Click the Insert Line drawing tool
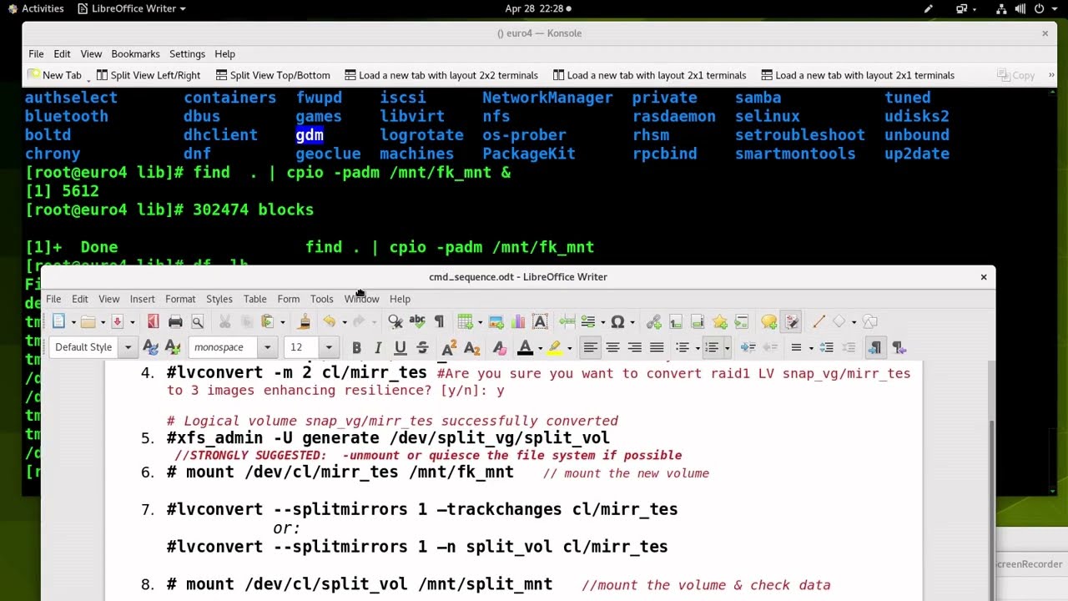1068x601 pixels. (819, 321)
